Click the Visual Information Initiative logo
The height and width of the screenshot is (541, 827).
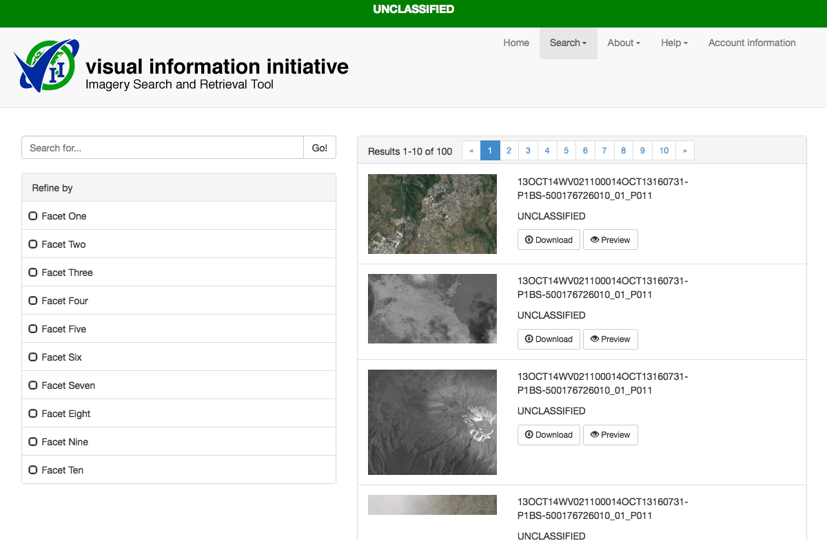point(46,66)
